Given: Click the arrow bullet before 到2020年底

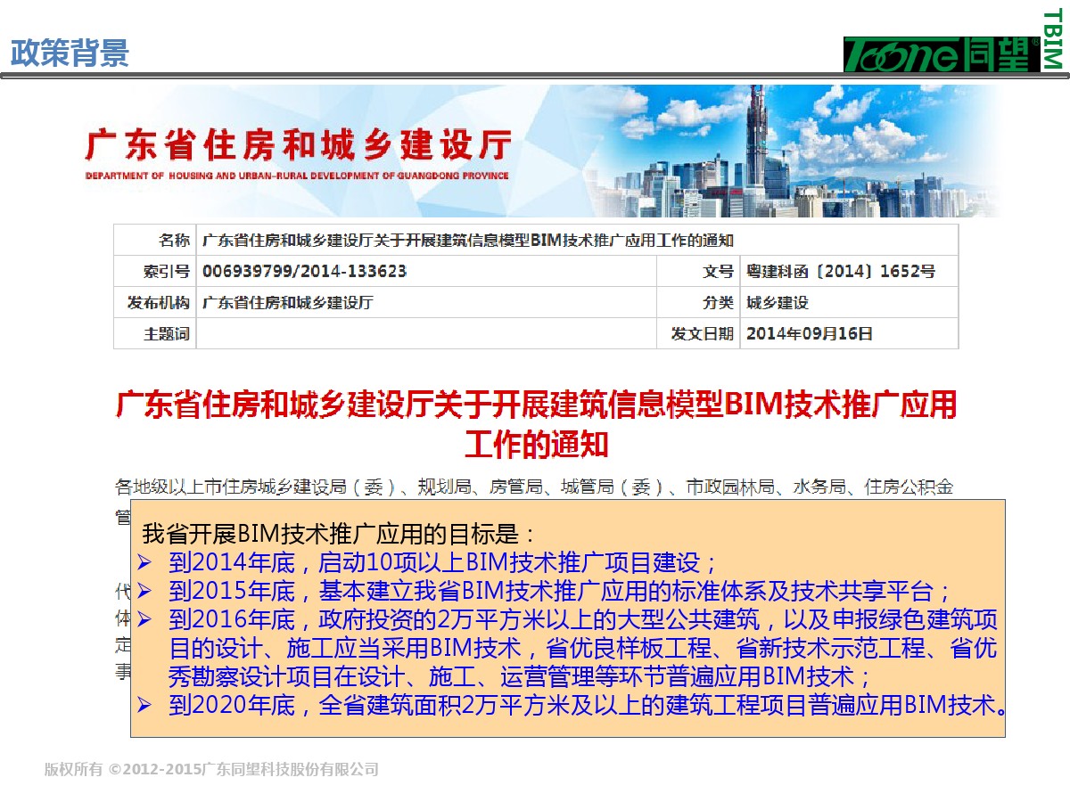Looking at the screenshot, I should pos(146,707).
